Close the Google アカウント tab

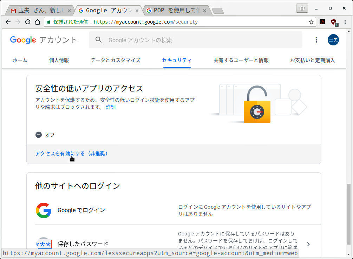tap(137, 11)
